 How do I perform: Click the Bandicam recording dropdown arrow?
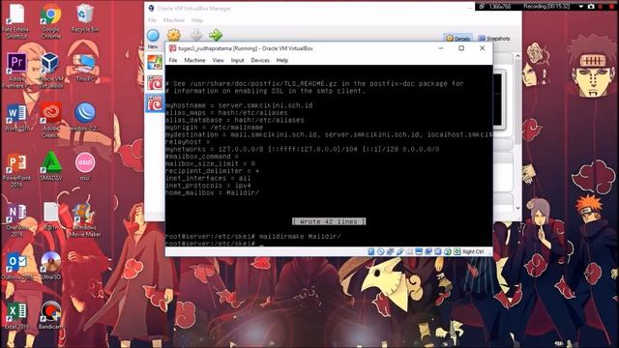click(580, 7)
